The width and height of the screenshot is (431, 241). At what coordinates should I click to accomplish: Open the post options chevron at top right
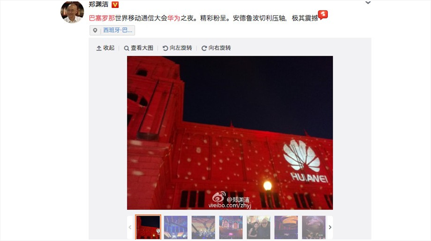pyautogui.click(x=368, y=3)
